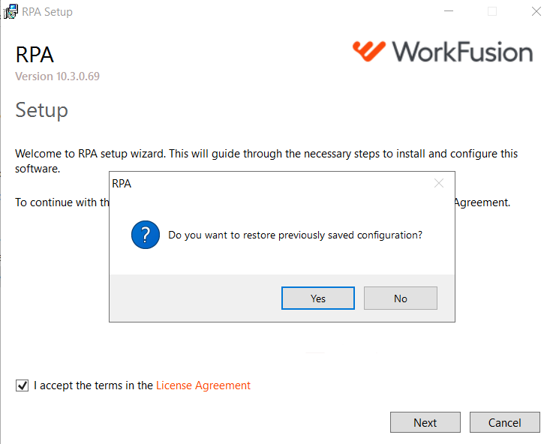Click the Version 10.3.0.69 label
Image resolution: width=556 pixels, height=444 pixels.
[x=58, y=76]
